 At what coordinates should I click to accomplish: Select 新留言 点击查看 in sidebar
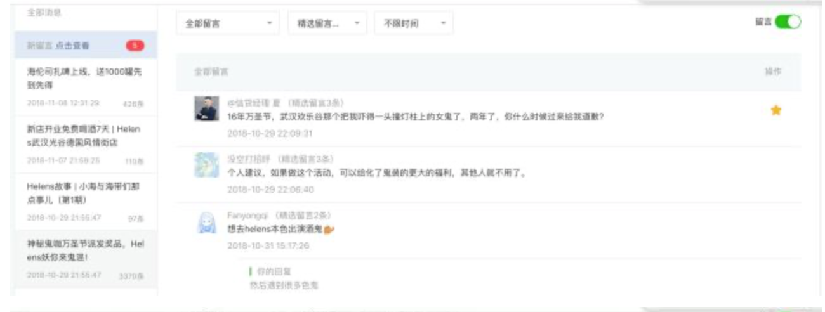86,45
